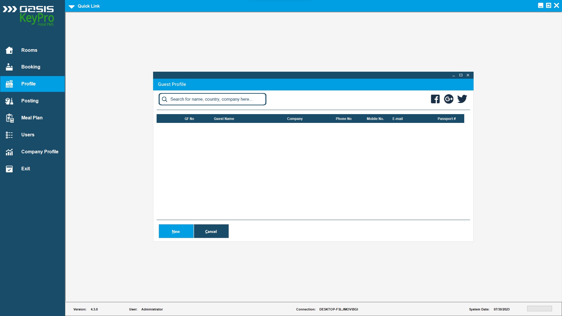562x316 pixels.
Task: Sort by Guest Name column header
Action: coord(224,119)
